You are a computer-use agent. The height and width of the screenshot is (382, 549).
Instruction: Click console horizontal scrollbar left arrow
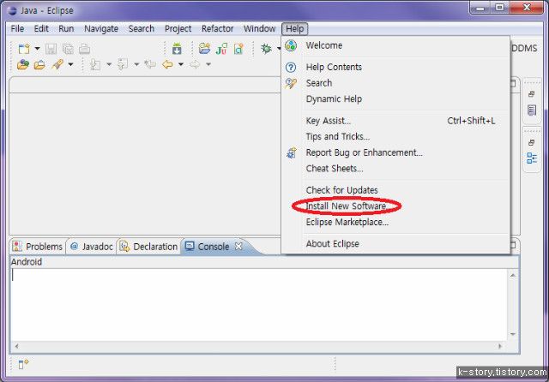tap(16, 346)
